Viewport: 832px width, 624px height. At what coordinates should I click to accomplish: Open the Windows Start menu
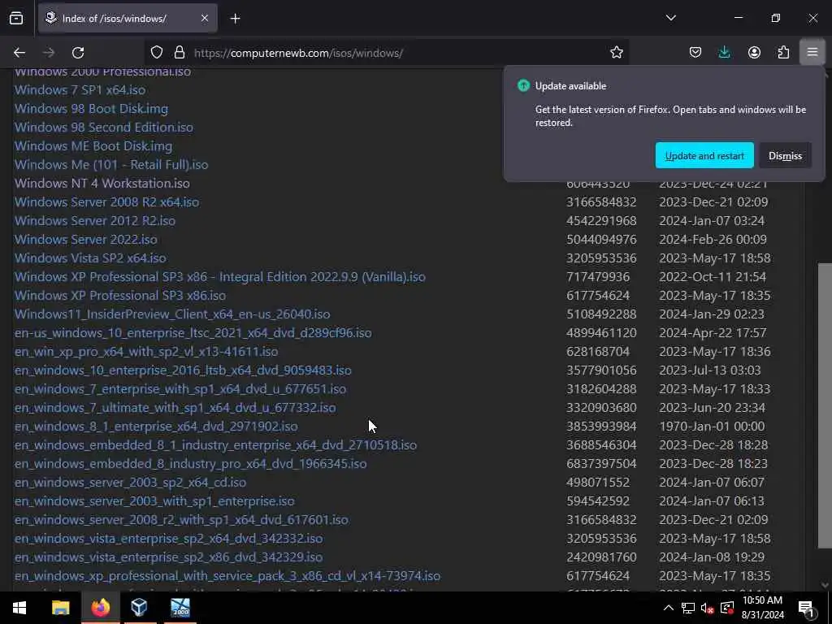click(19, 608)
